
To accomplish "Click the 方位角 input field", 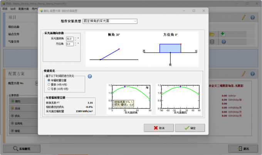I will (x=70, y=44).
